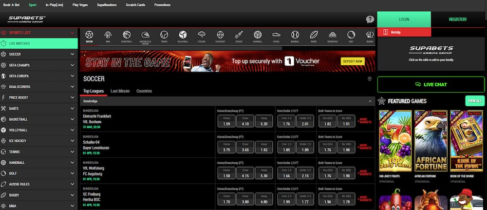Open More Markets for VfL Wolfsburg match
Image resolution: width=487 pixels, height=210 pixels.
pyautogui.click(x=365, y=172)
